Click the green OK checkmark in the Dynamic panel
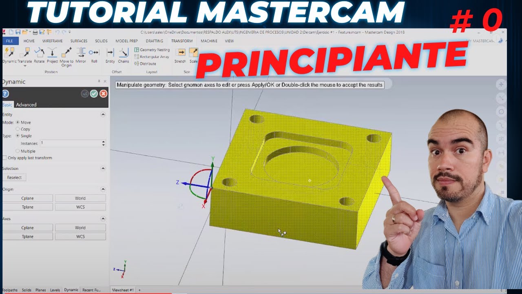 pyautogui.click(x=94, y=94)
